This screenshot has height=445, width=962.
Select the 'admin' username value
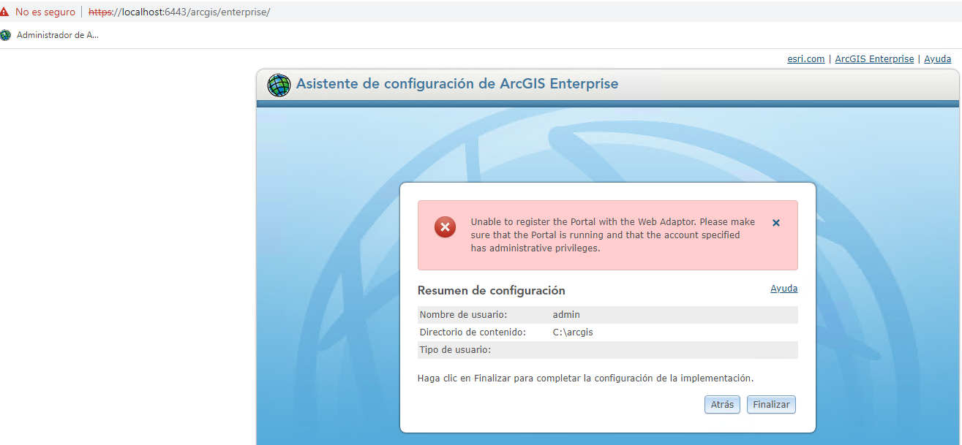click(x=566, y=314)
